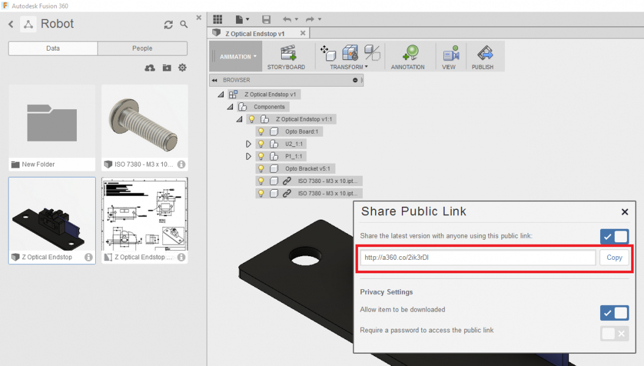Screen dimensions: 644x366
Task: Click the Annotation tool icon
Action: point(407,54)
